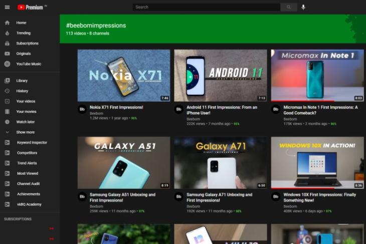366x244 pixels.
Task: Click Beebom avatar beside Windows 10X video
Action: tap(276, 196)
